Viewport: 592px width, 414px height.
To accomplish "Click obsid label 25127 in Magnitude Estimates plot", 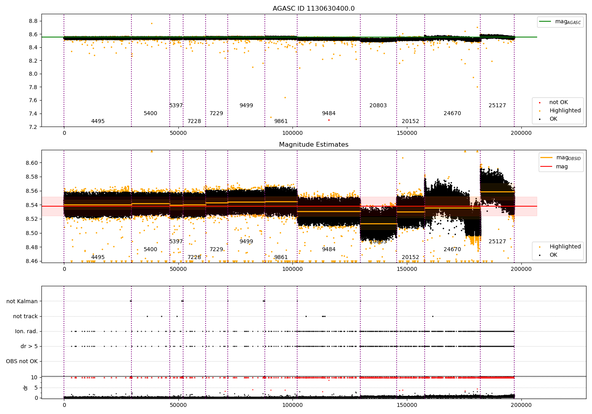I will [497, 242].
